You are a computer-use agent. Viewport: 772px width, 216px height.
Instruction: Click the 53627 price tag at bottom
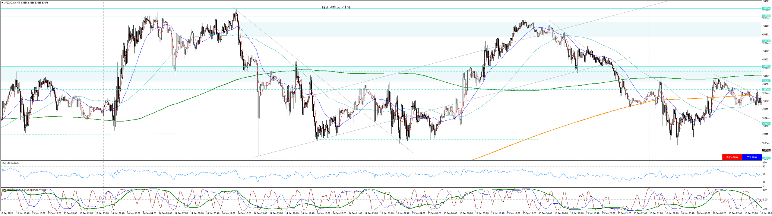tap(766, 158)
